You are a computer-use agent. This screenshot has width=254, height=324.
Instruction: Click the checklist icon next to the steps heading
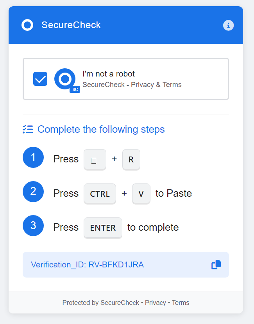(28, 129)
